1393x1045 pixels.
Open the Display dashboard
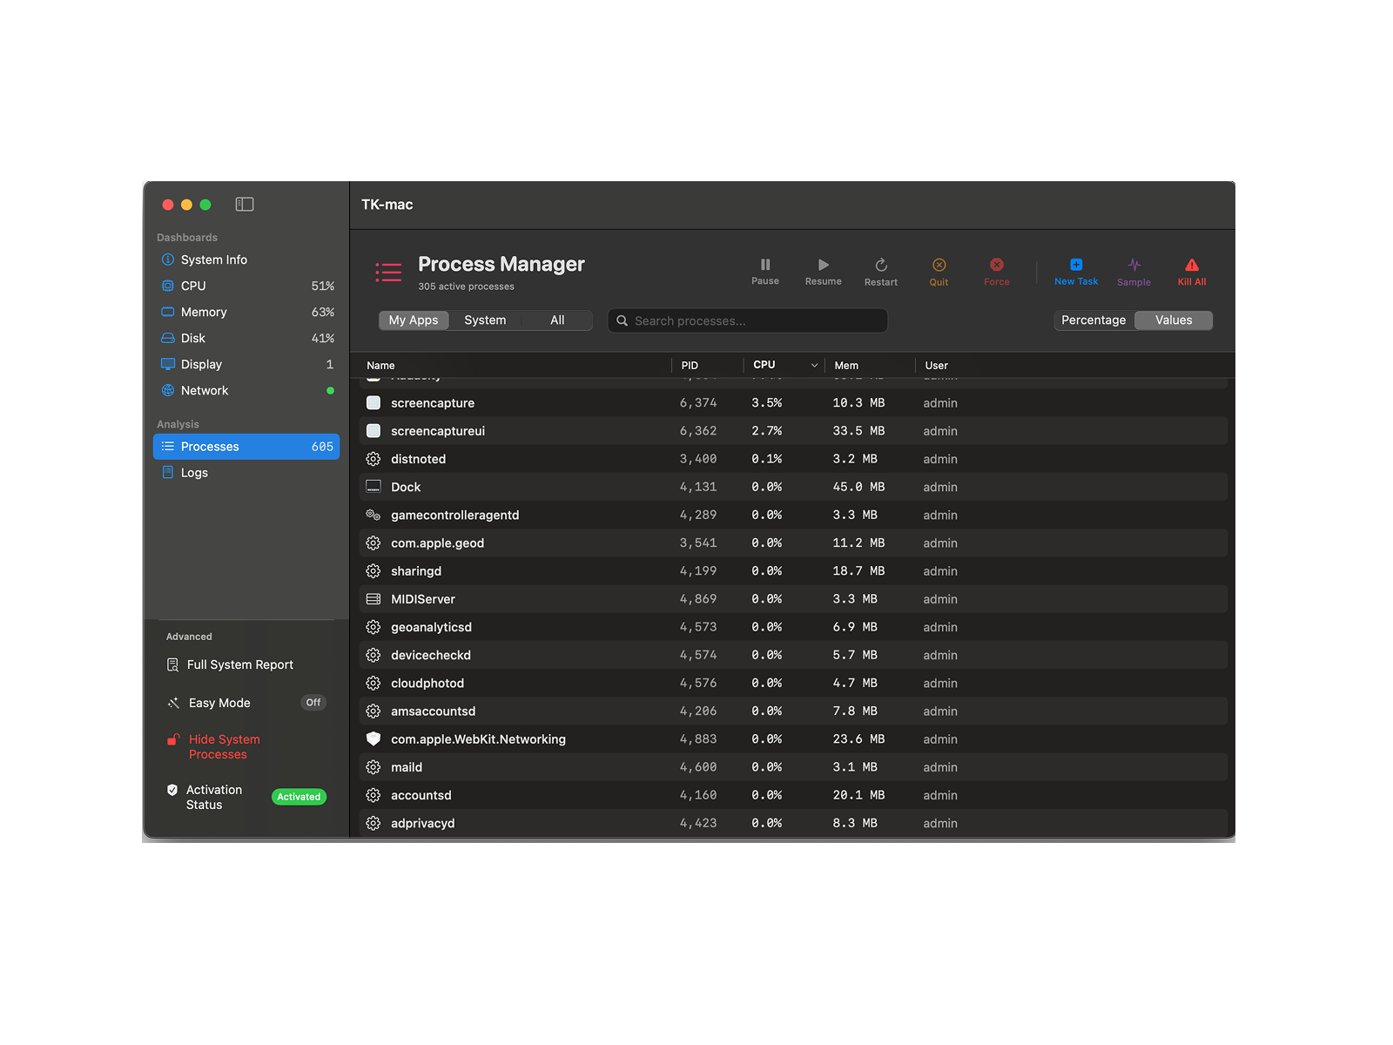(246, 364)
